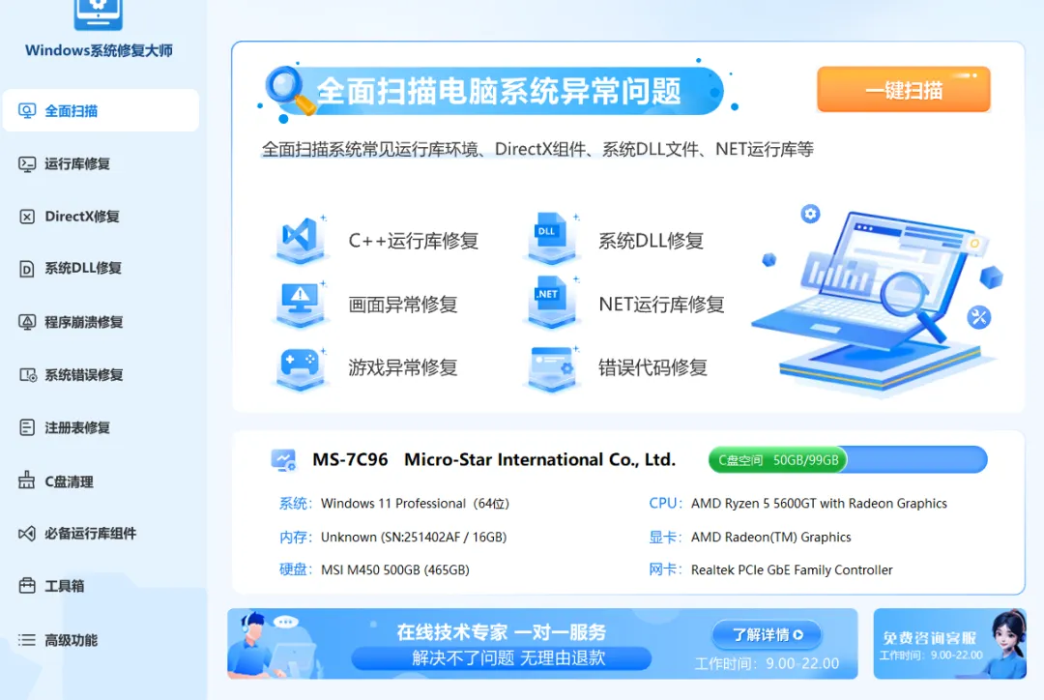Screen dimensions: 1044x700
Task: Click the 画面异常修复 warning monitor icon
Action: [x=301, y=303]
